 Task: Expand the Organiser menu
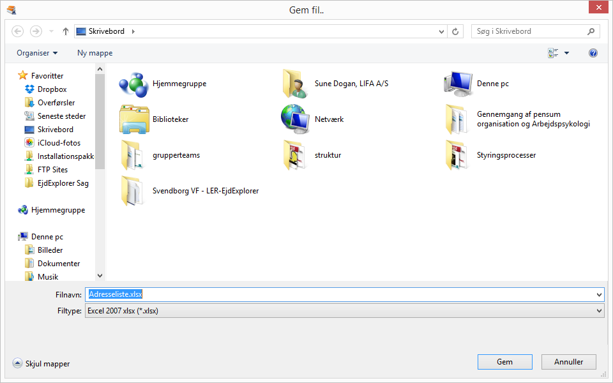click(36, 53)
